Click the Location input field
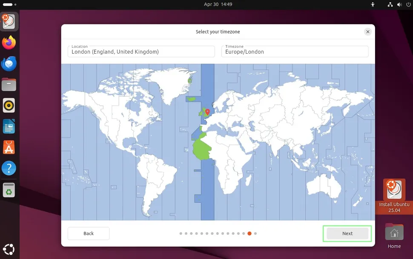 click(141, 52)
